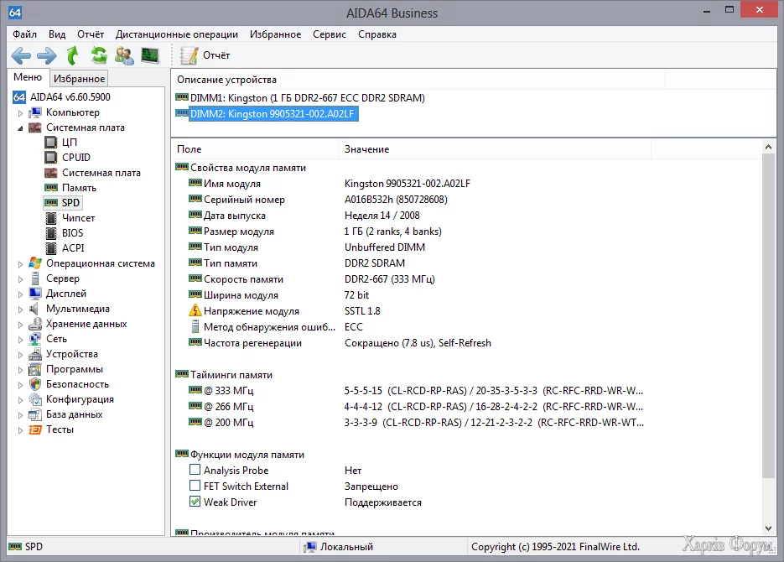
Task: Switch to the Избранное tab
Action: 79,78
